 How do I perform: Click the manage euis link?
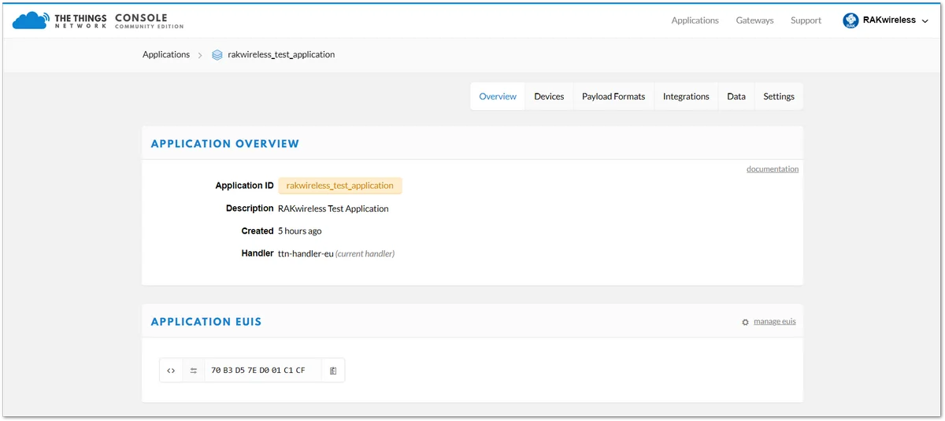pos(775,322)
